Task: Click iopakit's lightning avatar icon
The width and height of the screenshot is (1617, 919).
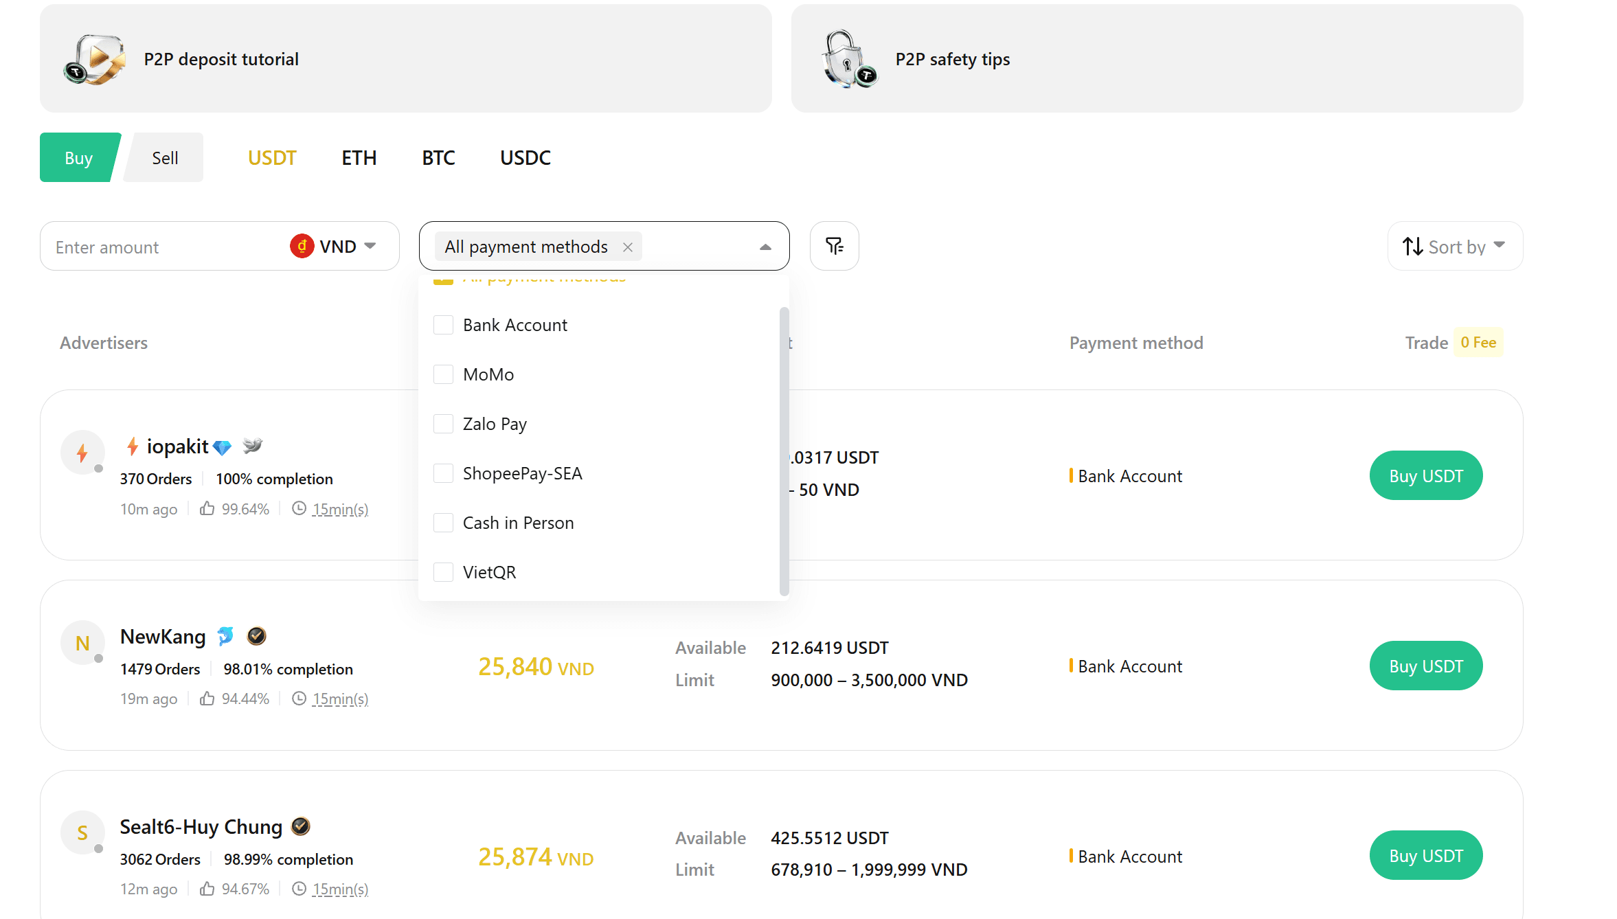Action: (82, 453)
